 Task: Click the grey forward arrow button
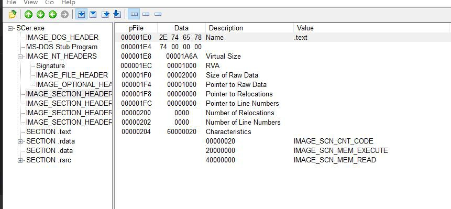coord(65,14)
